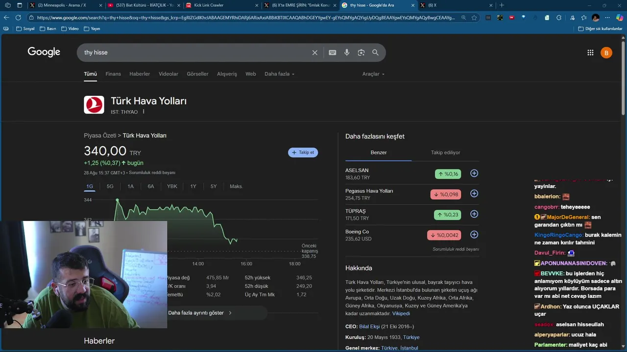Click the chart peak marker near 344
The image size is (627, 352).
pos(118,200)
